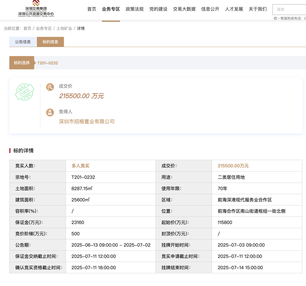
Task: Click the 业务专区 breadcrumb link
Action: click(x=44, y=28)
